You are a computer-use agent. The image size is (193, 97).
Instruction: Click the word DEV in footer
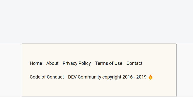72,77
